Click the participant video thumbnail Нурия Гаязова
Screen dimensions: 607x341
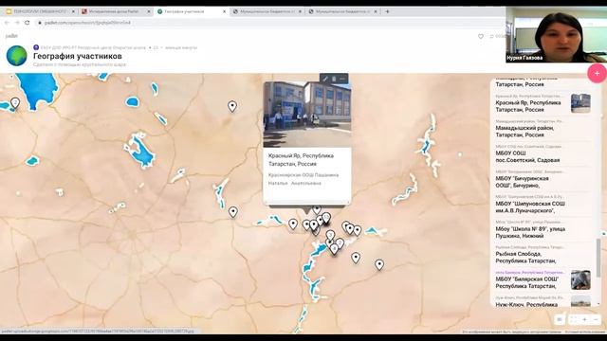pos(557,35)
